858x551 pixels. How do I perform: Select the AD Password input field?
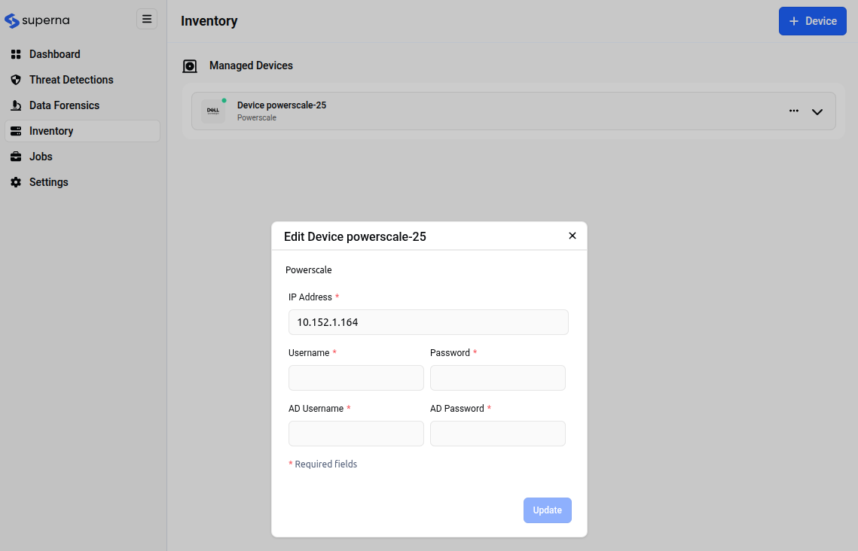point(497,434)
